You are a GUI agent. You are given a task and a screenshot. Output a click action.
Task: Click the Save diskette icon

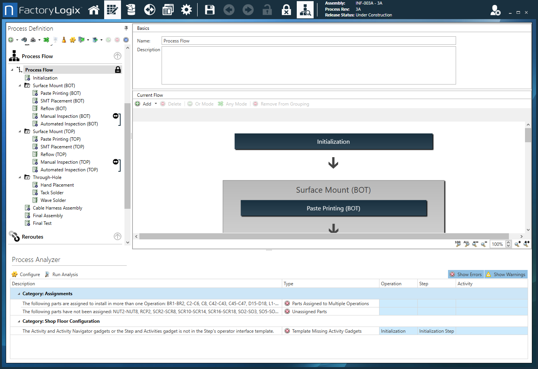tap(209, 10)
